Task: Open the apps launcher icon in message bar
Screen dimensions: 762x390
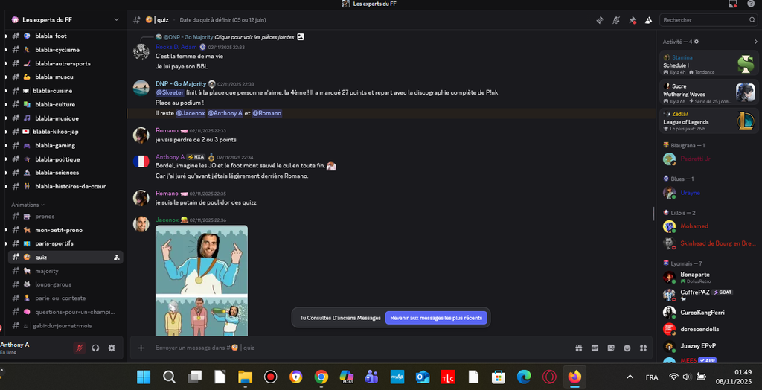Action: pyautogui.click(x=644, y=348)
